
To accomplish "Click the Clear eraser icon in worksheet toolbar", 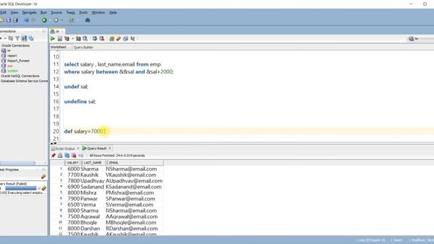I will (119, 39).
